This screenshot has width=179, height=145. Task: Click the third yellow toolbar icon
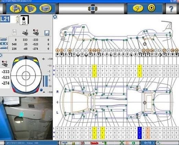(45, 8)
